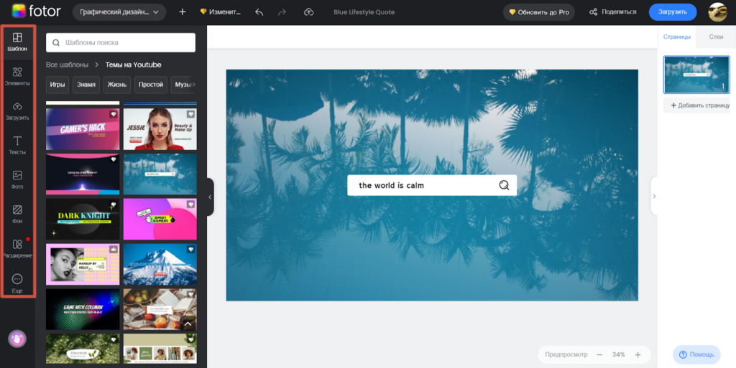
Task: Select the Jessie Beauty & Make Up template
Action: pos(160,129)
